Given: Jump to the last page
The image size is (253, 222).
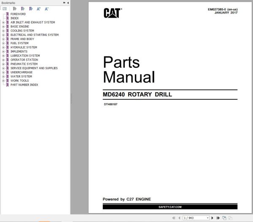Looking at the screenshot, I should click(x=218, y=218).
